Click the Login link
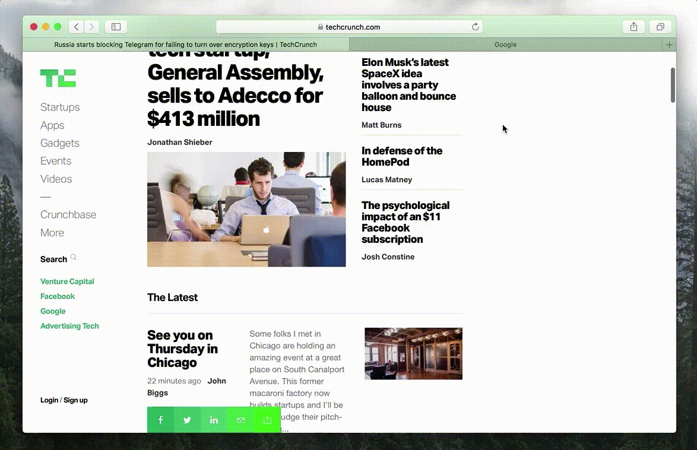The image size is (697, 450). [49, 400]
